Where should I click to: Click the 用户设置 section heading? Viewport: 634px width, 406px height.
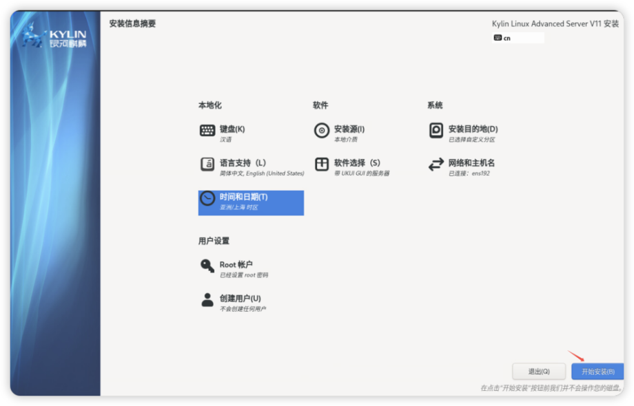pos(214,241)
